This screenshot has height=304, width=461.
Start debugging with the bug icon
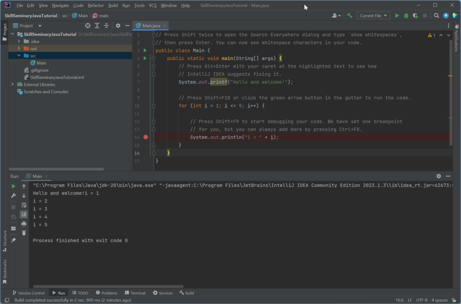point(406,16)
